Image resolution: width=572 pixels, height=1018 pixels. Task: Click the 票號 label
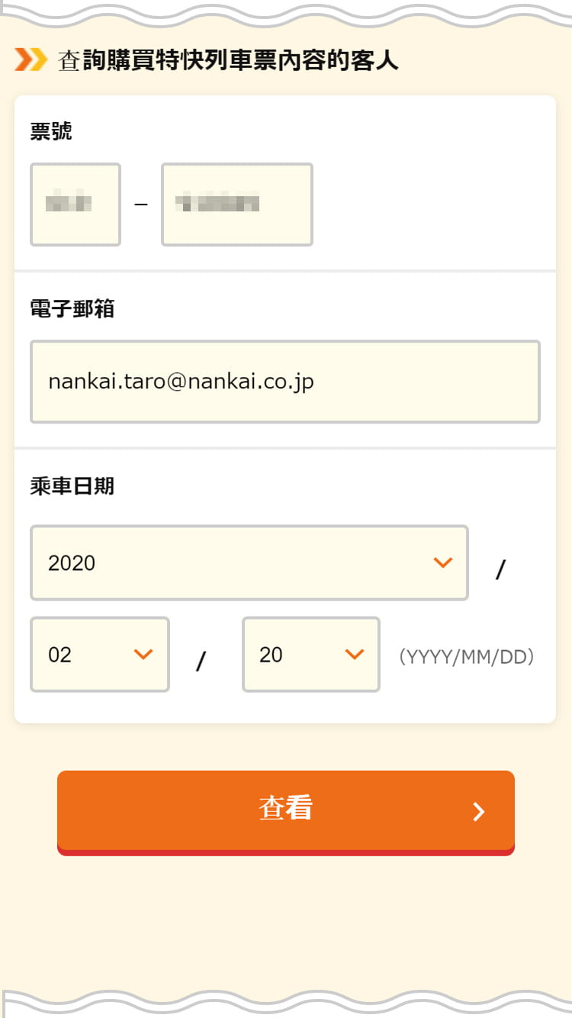tap(51, 132)
